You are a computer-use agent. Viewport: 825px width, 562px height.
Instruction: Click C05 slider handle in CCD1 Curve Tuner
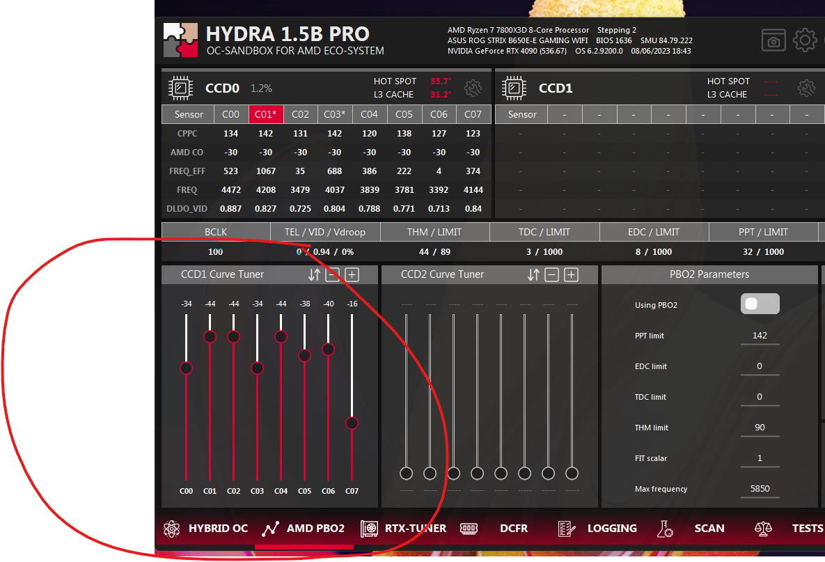tap(305, 356)
